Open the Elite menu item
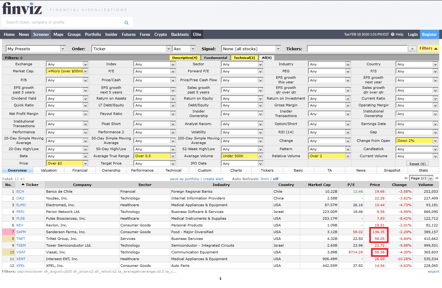Image resolution: width=442 pixels, height=288 pixels. coord(197,34)
